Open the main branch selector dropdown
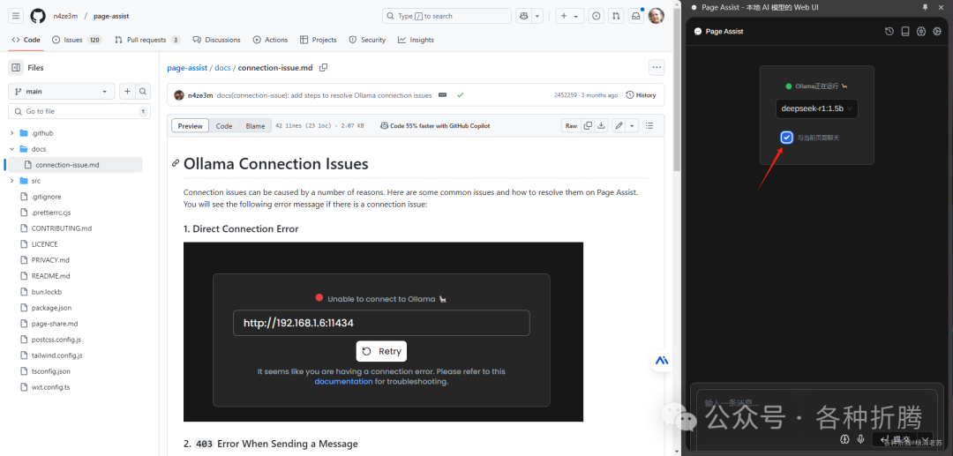The height and width of the screenshot is (456, 953). (x=62, y=92)
